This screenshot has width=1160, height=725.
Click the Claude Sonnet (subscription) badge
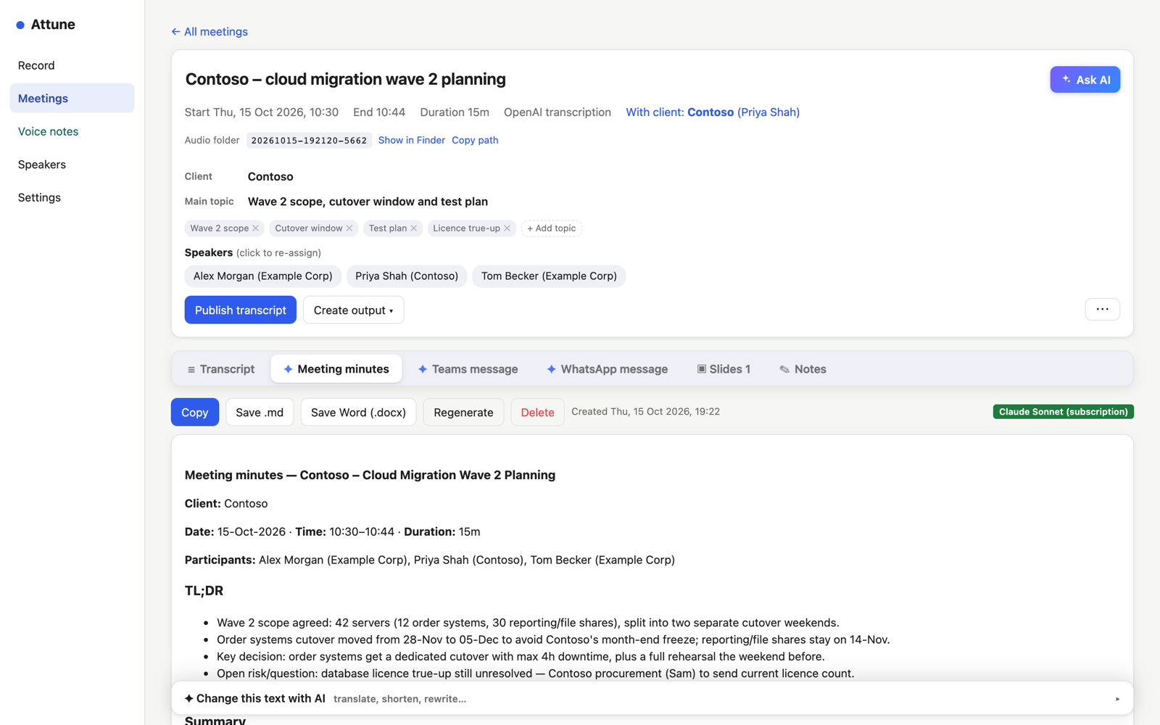[x=1063, y=412]
